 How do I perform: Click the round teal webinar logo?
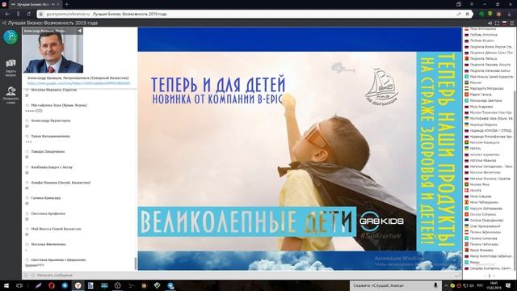(11, 36)
